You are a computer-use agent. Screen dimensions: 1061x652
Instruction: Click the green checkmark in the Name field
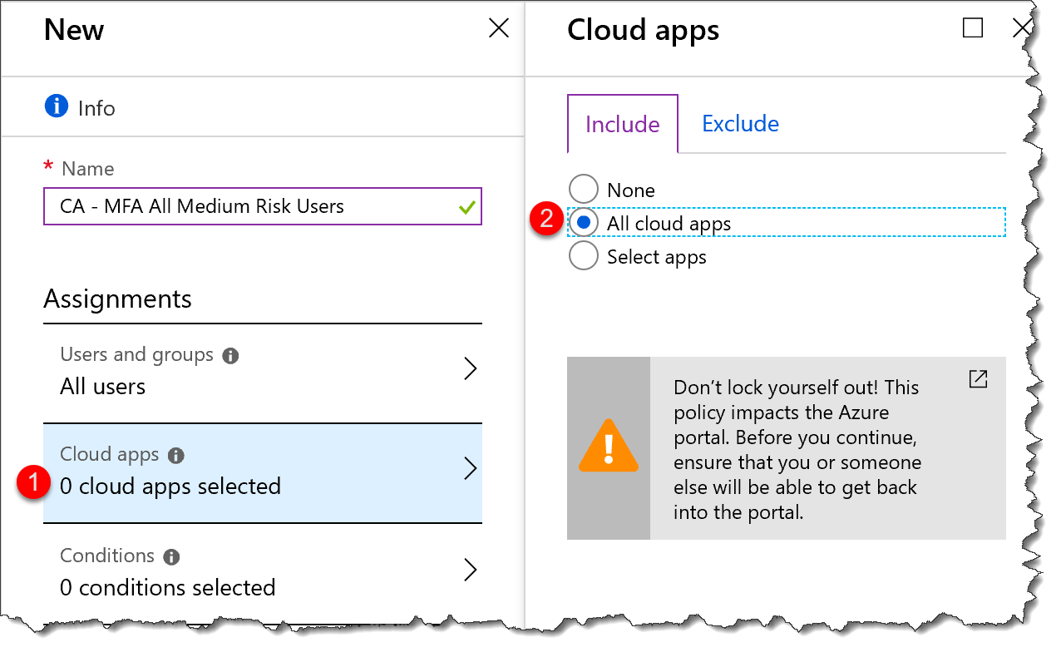(466, 206)
